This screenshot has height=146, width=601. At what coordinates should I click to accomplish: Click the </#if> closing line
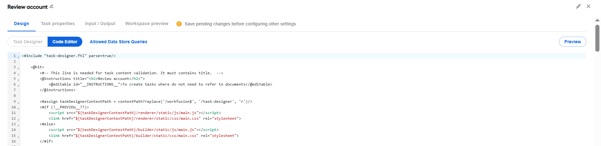[46, 141]
